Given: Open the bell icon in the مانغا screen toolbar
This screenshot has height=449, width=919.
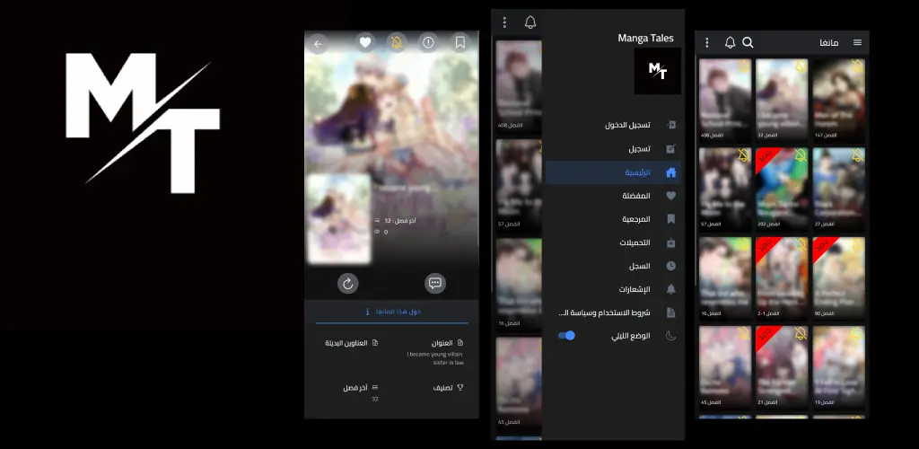Looking at the screenshot, I should click(x=730, y=43).
